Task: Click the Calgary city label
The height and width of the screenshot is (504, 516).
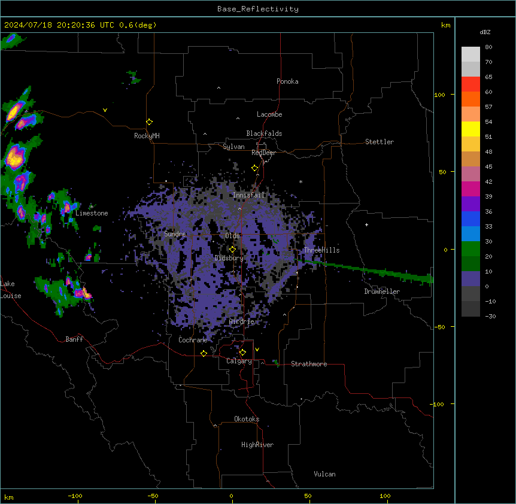Action: pyautogui.click(x=239, y=361)
